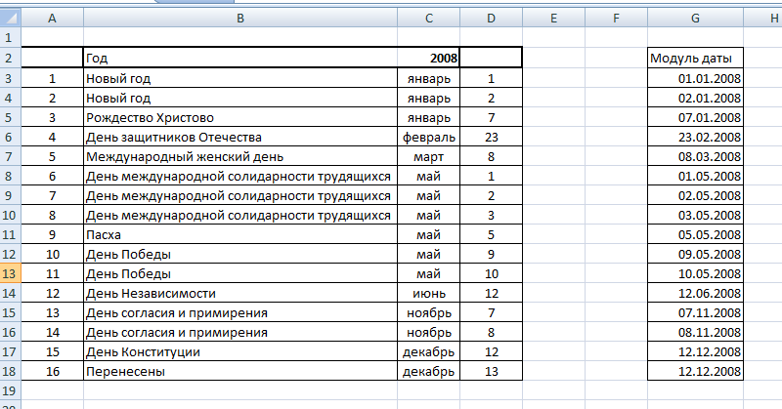Viewport: 782px width, 409px height.
Task: Click date cell '07.11.2008'
Action: coord(695,313)
